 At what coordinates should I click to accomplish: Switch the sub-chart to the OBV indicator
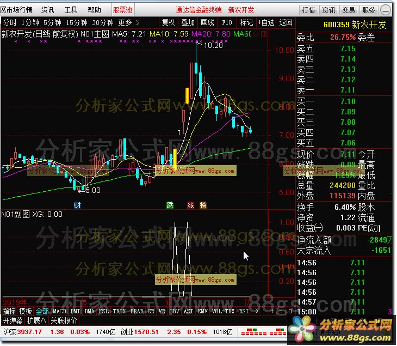click(174, 311)
